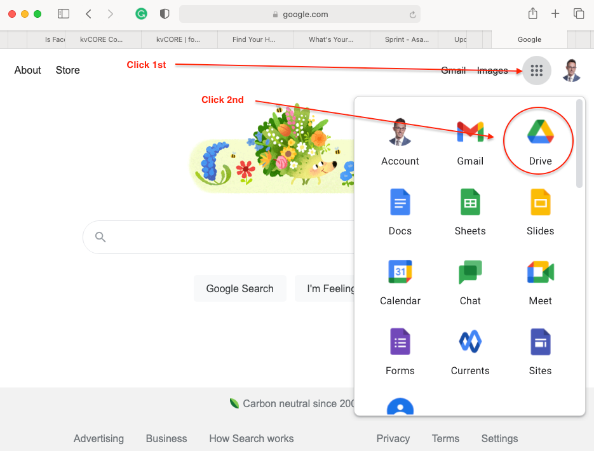Switch to the 'Find Your H...' tab
Viewport: 594px width, 451px height.
click(x=255, y=39)
